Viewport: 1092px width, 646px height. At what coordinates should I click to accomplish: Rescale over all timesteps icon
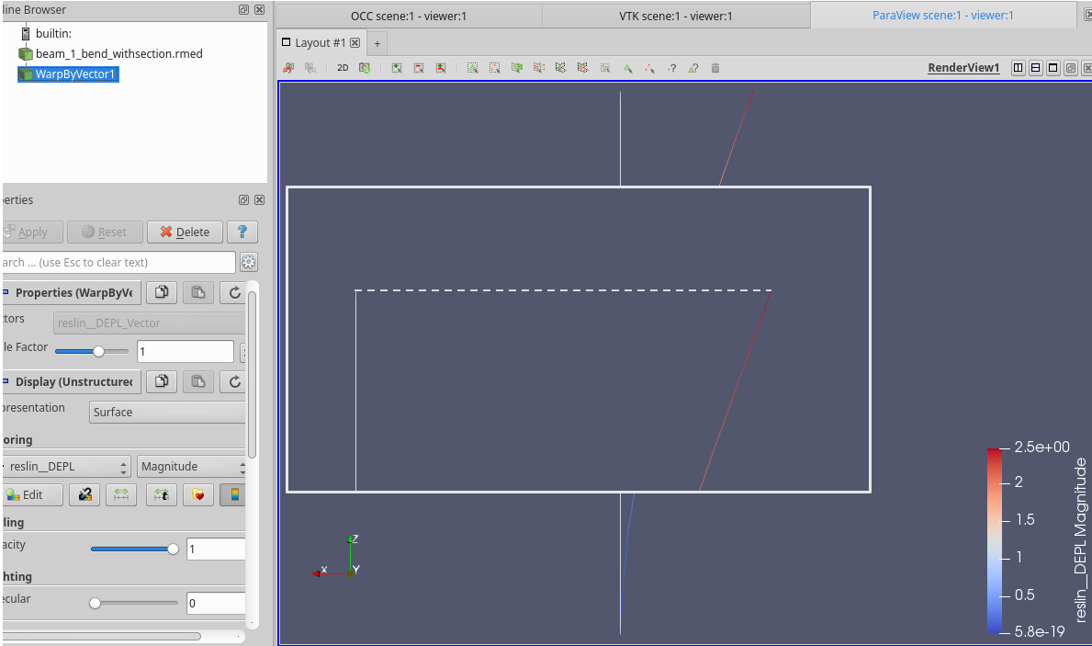pyautogui.click(x=162, y=494)
